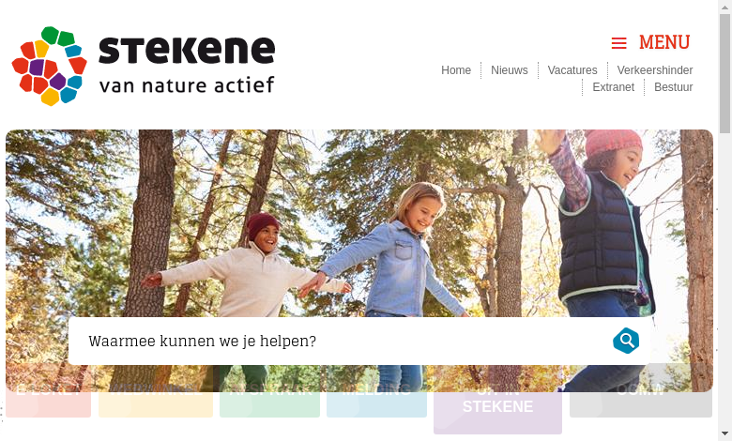Open Verkeershinder in the top navigation
Viewport: 732px width, 441px height.
655,70
